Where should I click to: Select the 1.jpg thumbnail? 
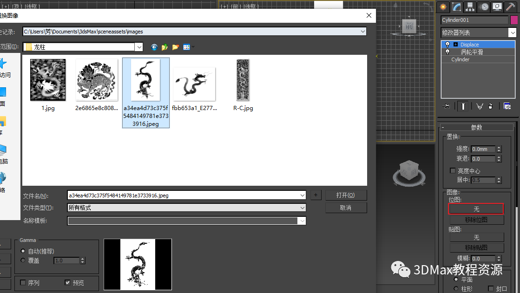48,80
